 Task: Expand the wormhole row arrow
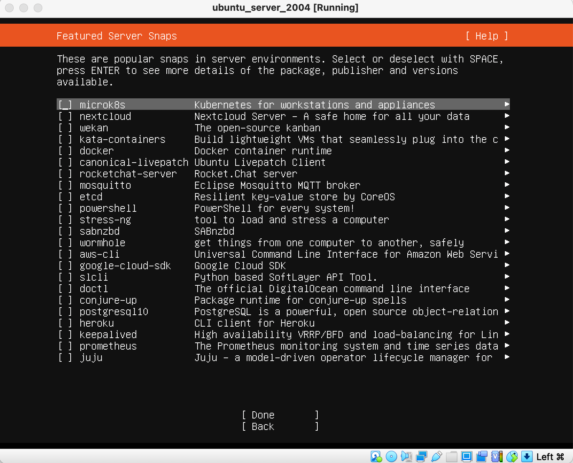507,242
